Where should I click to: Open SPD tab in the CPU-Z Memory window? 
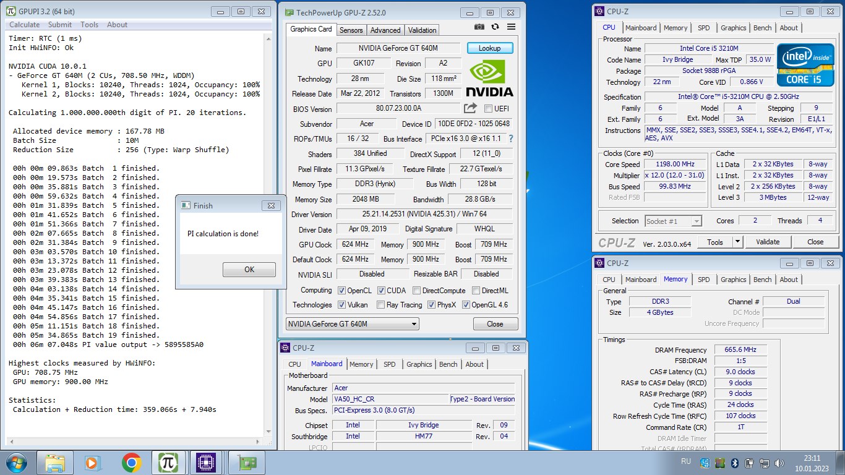tap(704, 280)
